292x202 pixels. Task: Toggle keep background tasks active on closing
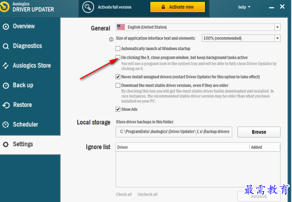[118, 57]
